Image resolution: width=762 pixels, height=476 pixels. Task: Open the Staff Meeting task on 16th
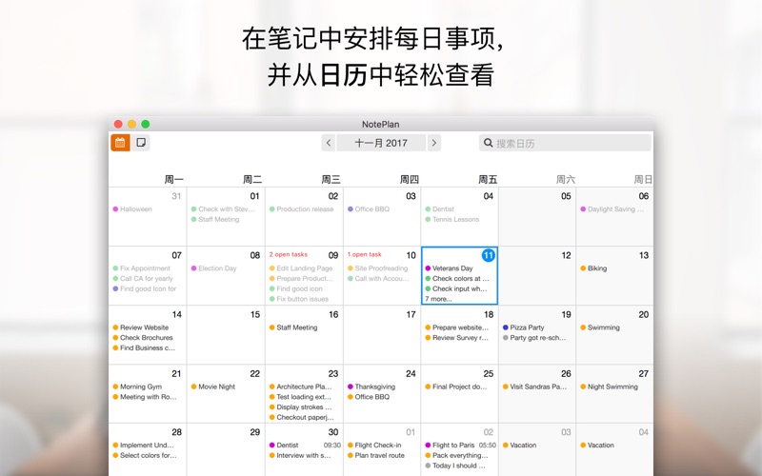tap(296, 327)
